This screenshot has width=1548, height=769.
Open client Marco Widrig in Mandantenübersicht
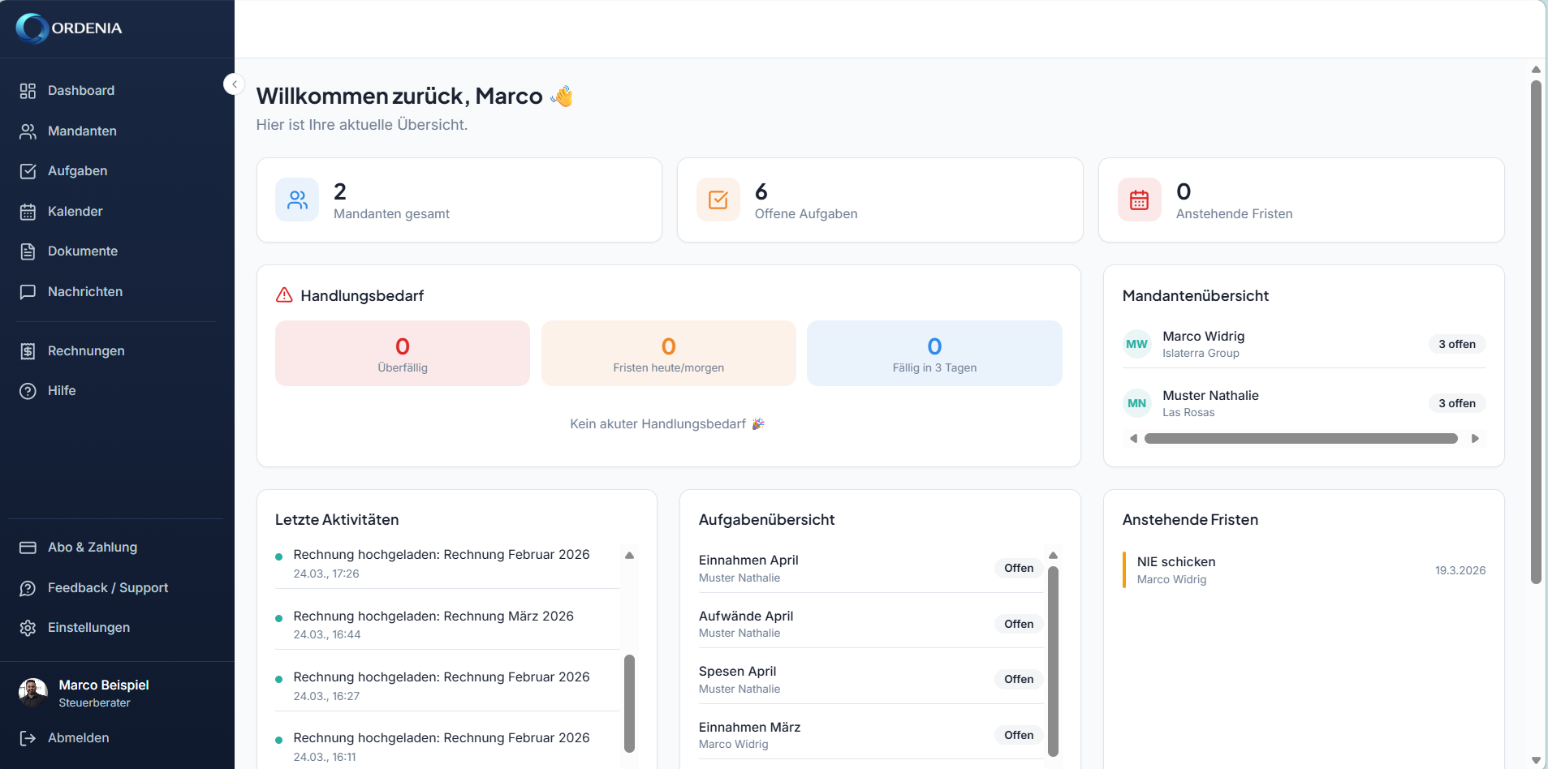click(x=1304, y=344)
